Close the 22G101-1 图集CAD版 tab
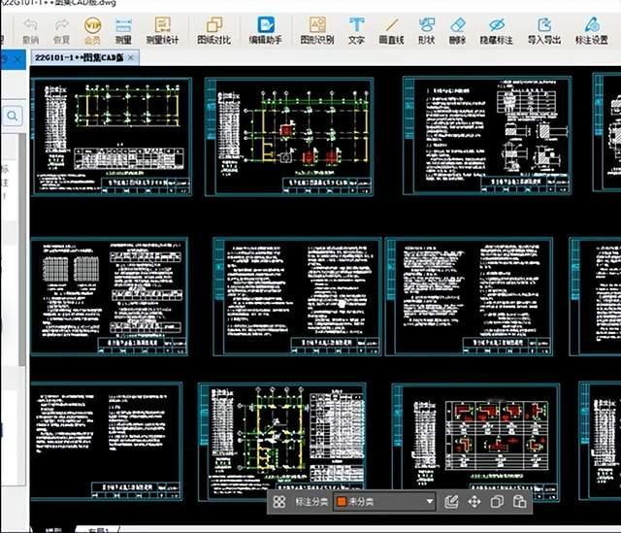The height and width of the screenshot is (533, 621). [x=132, y=58]
